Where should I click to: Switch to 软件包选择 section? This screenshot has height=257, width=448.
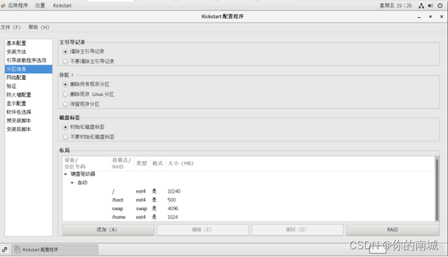point(29,112)
